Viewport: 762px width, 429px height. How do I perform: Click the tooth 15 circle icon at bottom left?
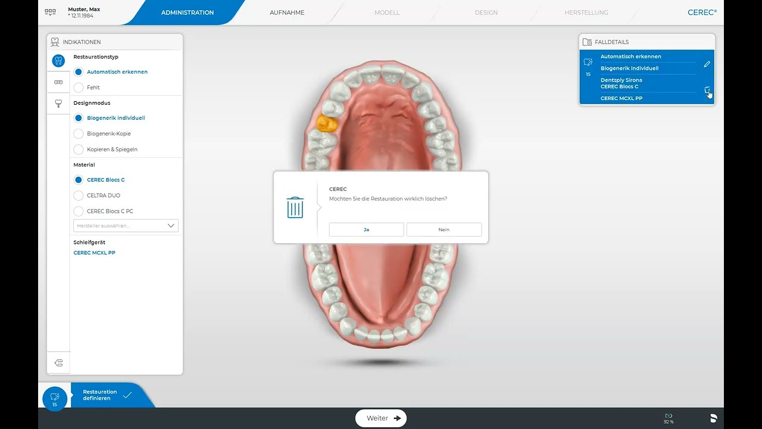pyautogui.click(x=55, y=399)
